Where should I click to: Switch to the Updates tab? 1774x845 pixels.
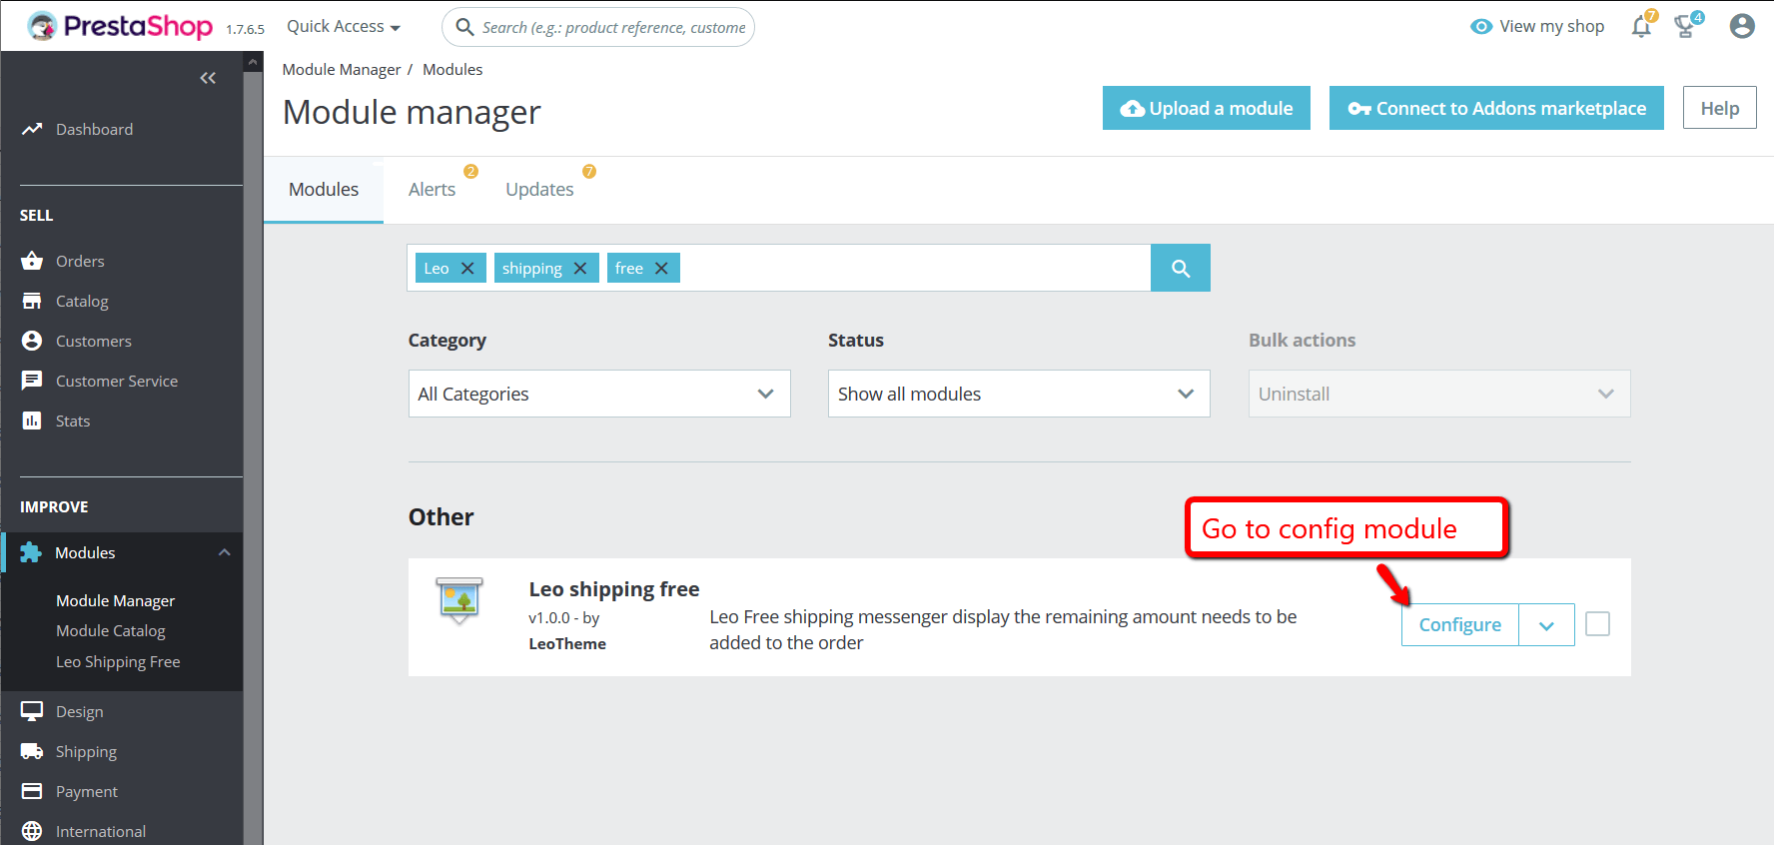(539, 190)
